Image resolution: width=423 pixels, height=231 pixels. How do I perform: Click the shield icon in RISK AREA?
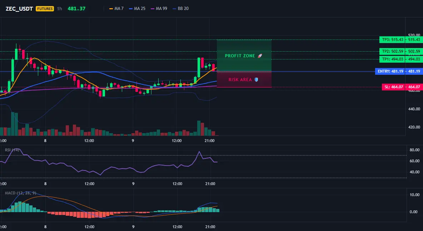[x=256, y=80]
